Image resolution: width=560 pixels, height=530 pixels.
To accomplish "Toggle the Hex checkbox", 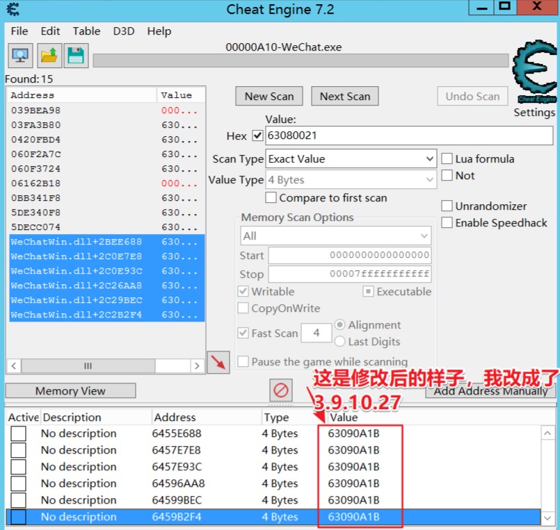I will tap(257, 135).
